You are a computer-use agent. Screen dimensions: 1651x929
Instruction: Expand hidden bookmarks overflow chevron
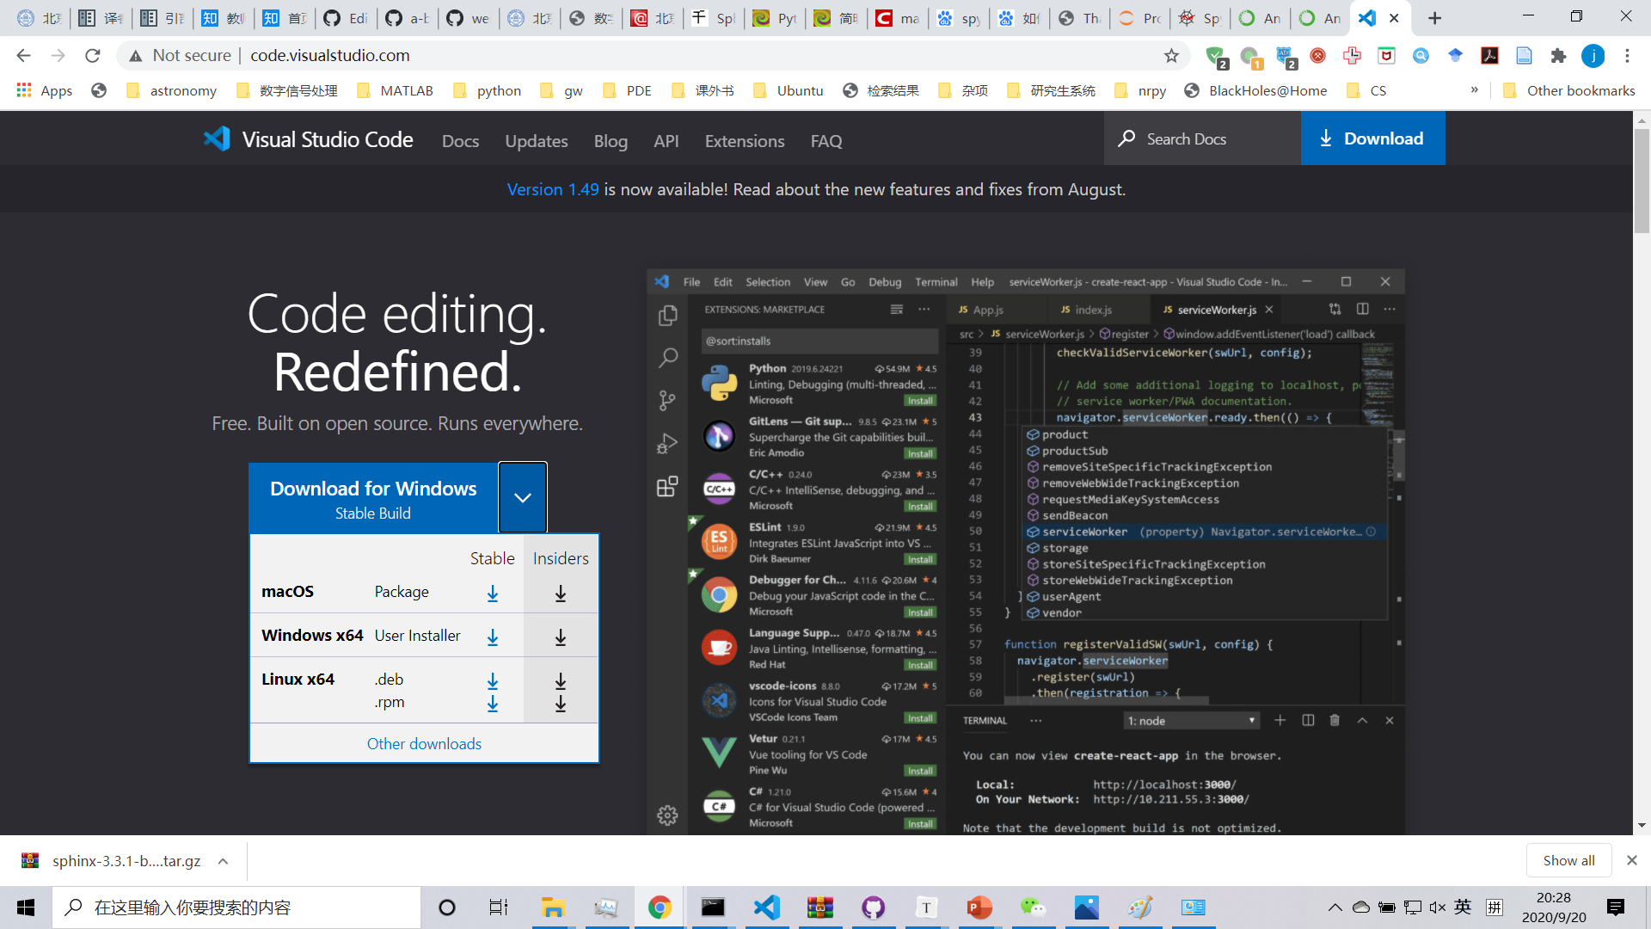(x=1475, y=90)
